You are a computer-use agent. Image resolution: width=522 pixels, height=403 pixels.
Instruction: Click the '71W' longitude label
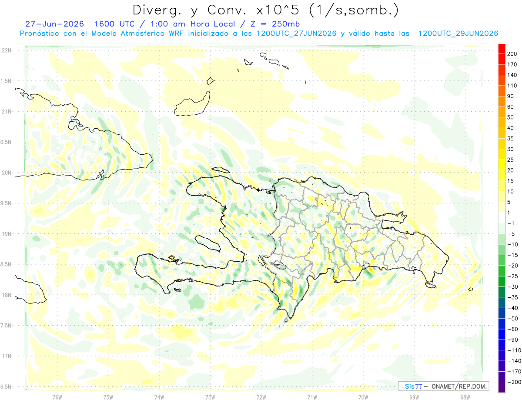[x=312, y=397]
